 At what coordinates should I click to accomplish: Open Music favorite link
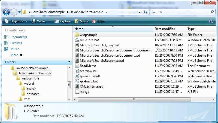click(15, 49)
